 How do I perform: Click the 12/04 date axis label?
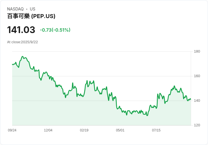point(48,130)
